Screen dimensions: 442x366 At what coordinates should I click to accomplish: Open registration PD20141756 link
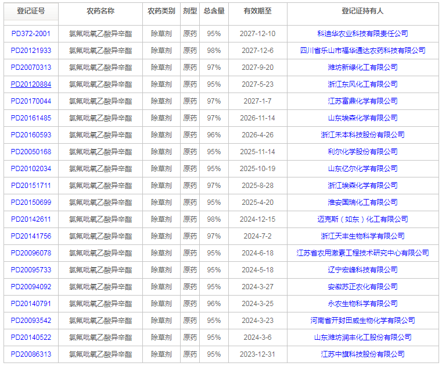coord(31,236)
